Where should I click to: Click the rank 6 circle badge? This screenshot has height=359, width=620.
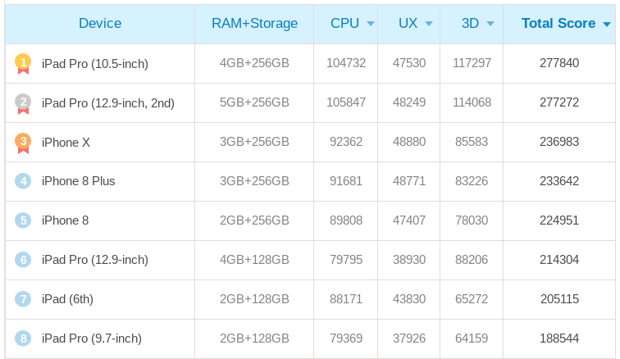(x=23, y=260)
